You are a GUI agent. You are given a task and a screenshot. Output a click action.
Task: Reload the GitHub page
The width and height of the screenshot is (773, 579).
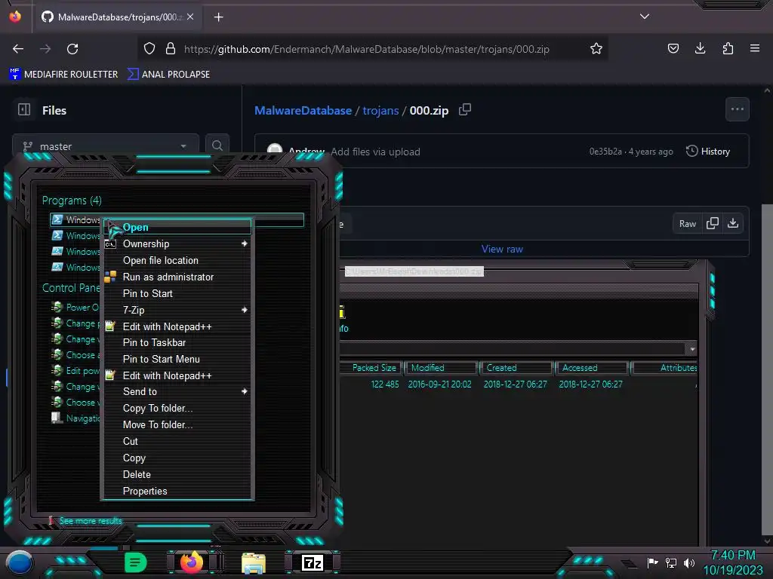[x=72, y=49]
